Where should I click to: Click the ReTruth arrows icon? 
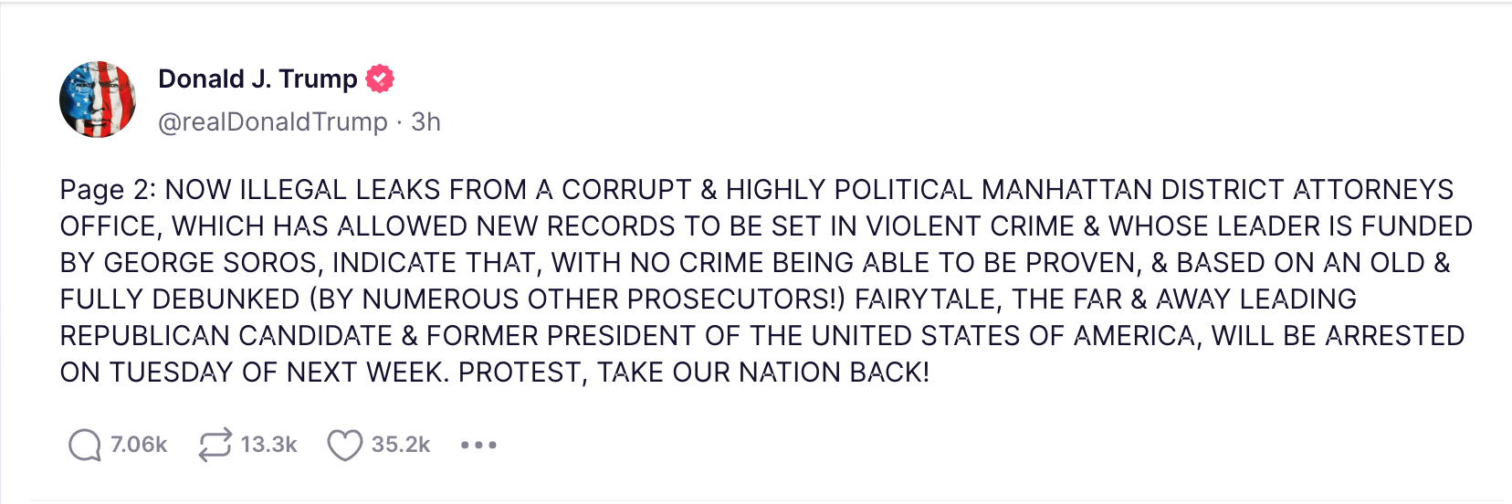215,446
